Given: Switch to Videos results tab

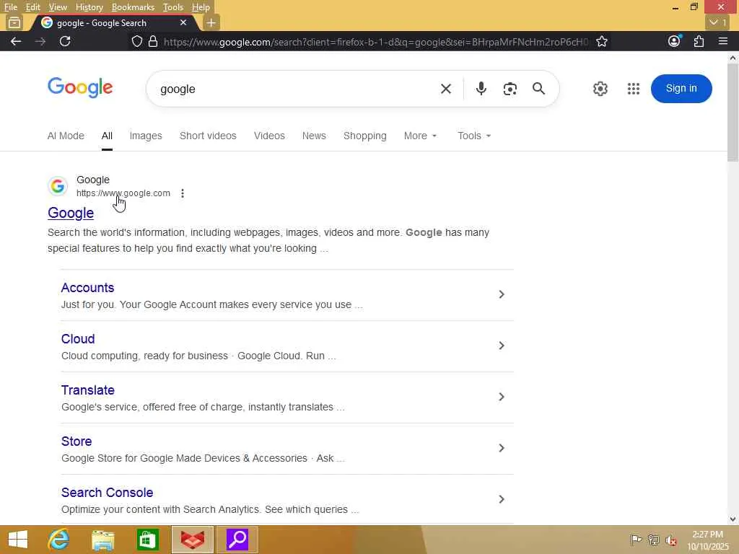Looking at the screenshot, I should [x=269, y=136].
